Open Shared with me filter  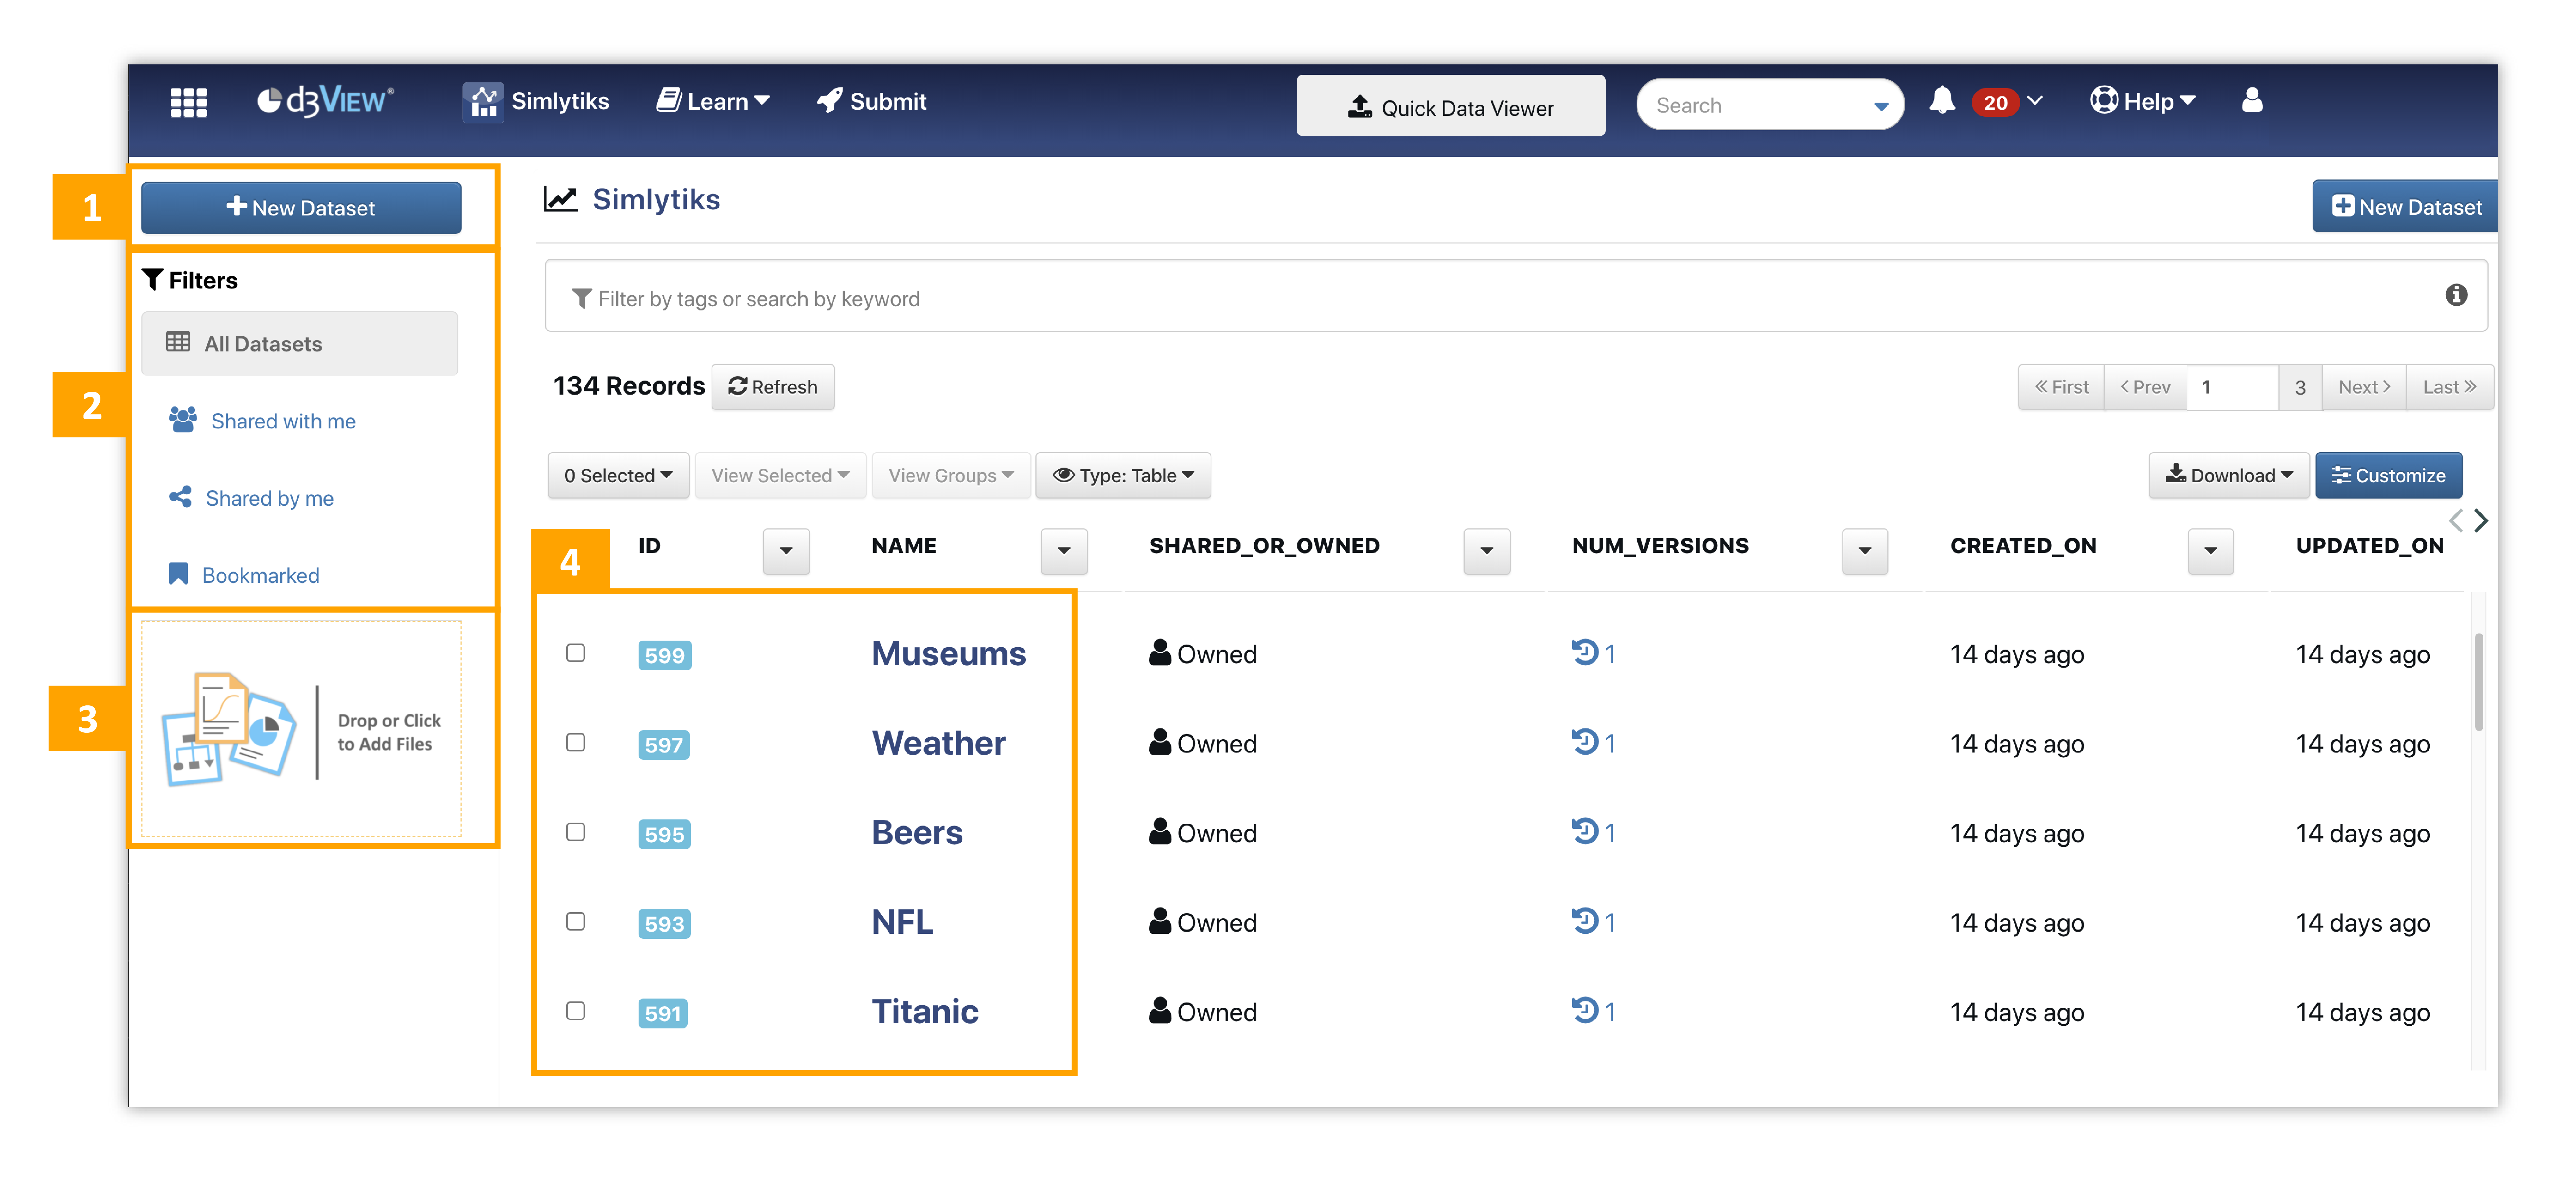point(283,421)
